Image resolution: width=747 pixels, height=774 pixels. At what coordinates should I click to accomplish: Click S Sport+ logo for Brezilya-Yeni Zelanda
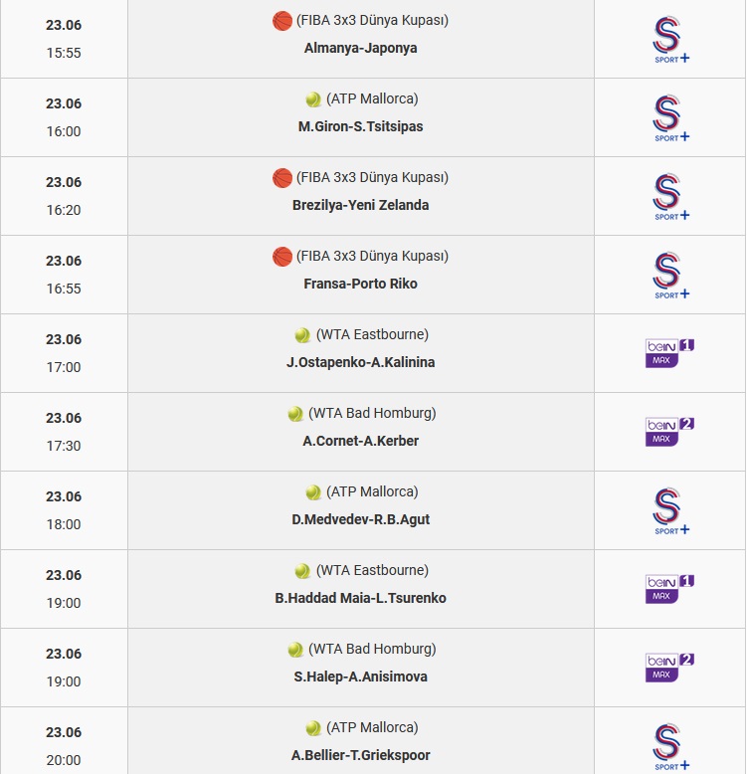(670, 196)
